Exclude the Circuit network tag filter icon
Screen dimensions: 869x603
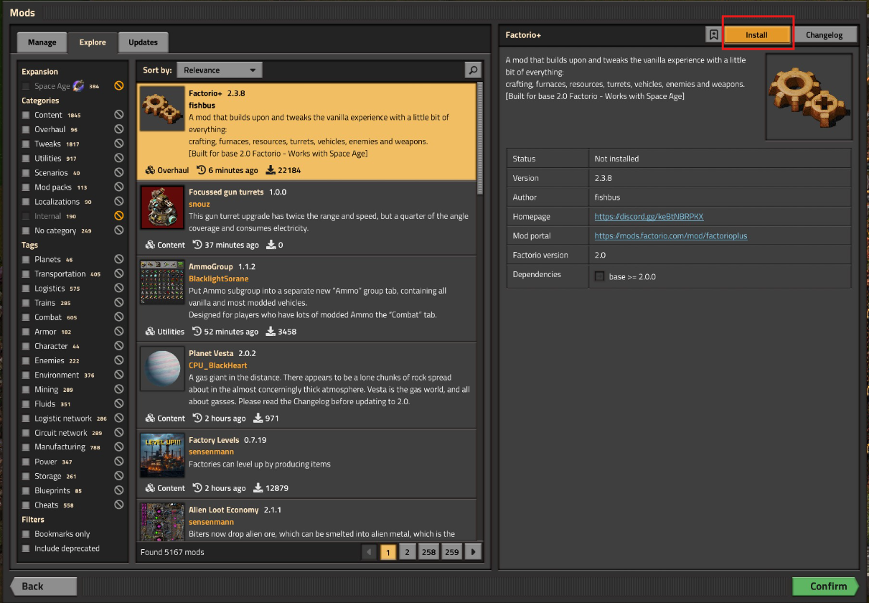(119, 433)
